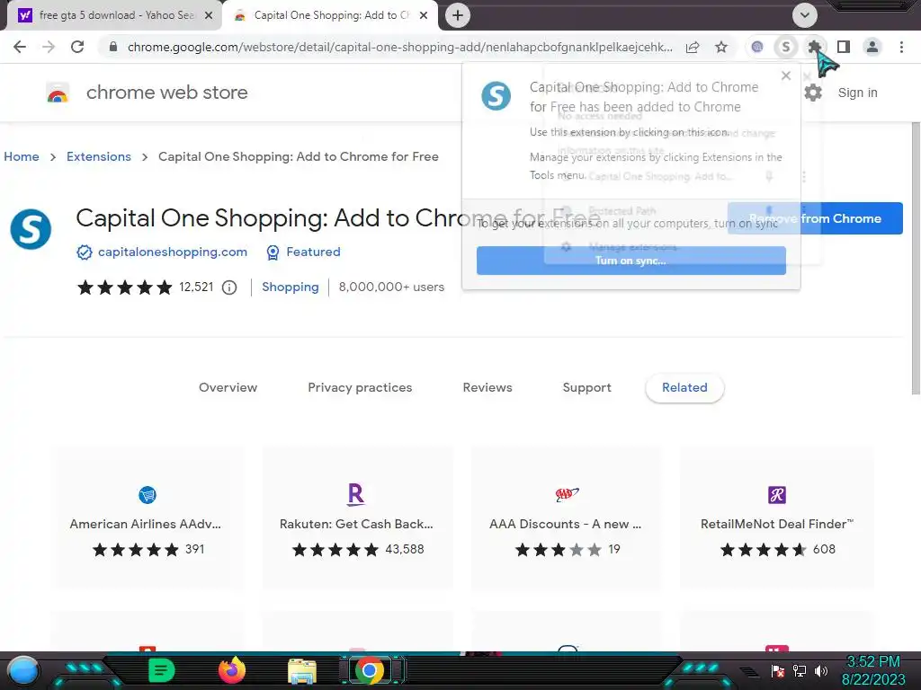Open Chrome's three-dot menu
Screen dimensions: 921x690
tap(901, 47)
